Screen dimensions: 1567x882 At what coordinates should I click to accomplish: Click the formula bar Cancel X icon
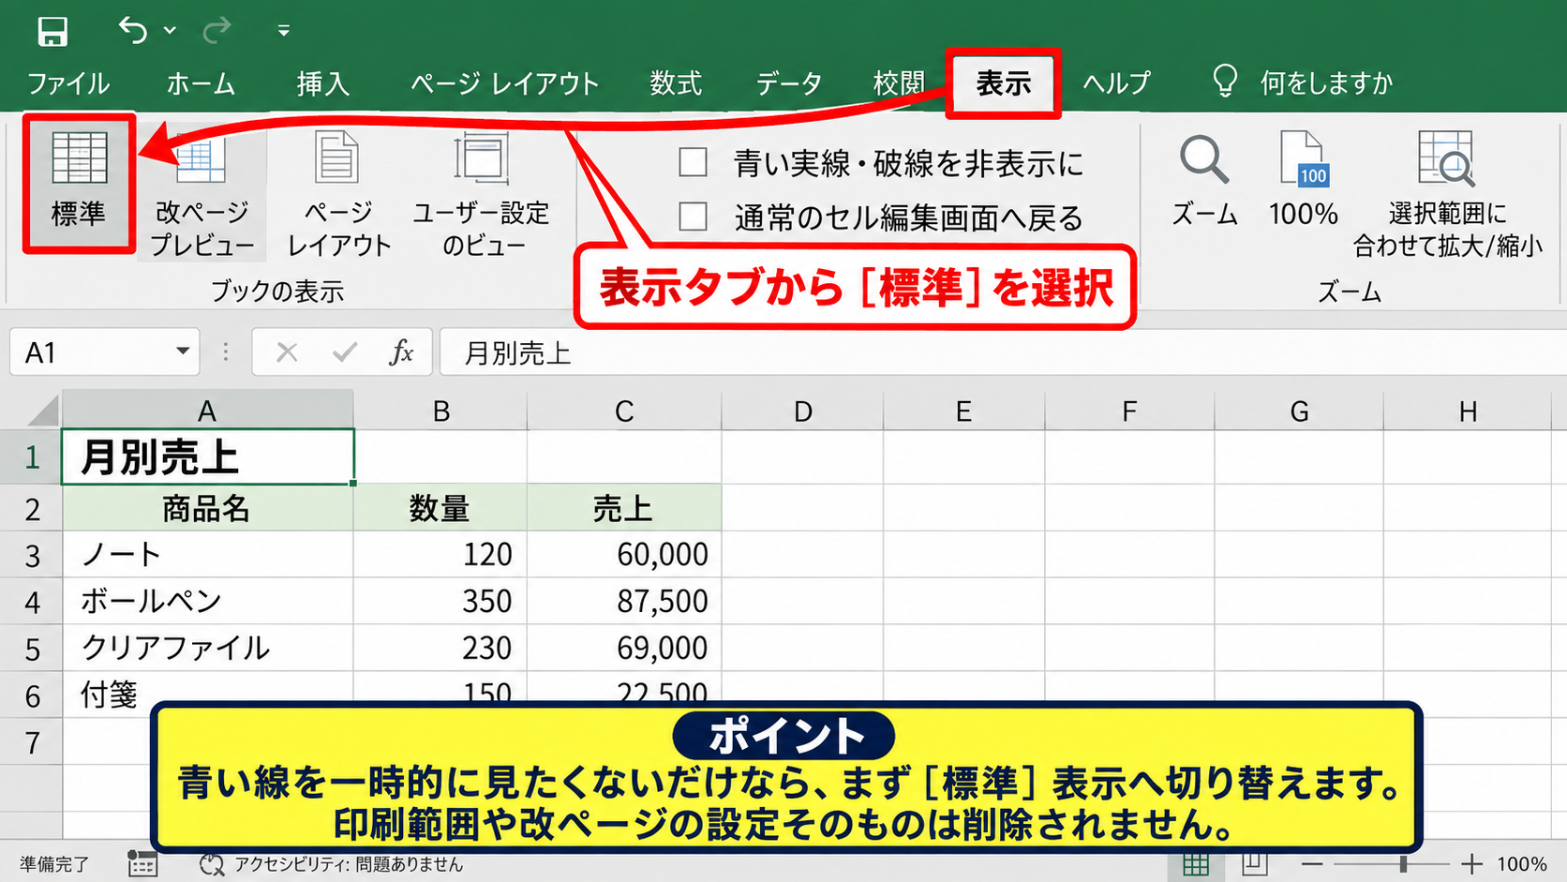coord(288,352)
